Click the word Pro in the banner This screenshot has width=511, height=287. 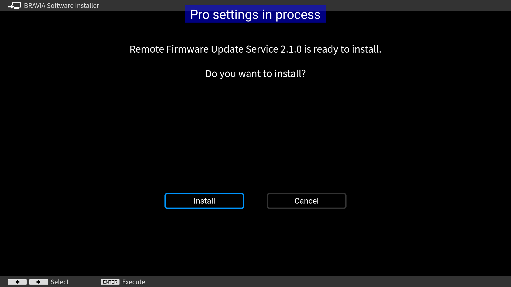click(200, 15)
